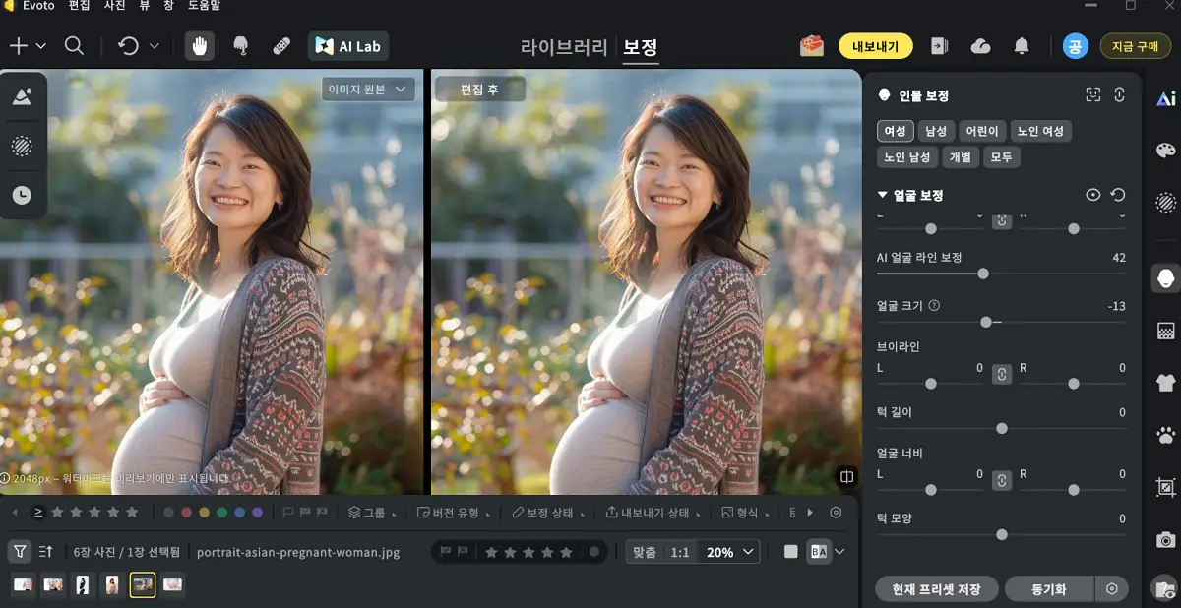
Task: Open the Ai panel in right sidebar
Action: (x=1165, y=98)
